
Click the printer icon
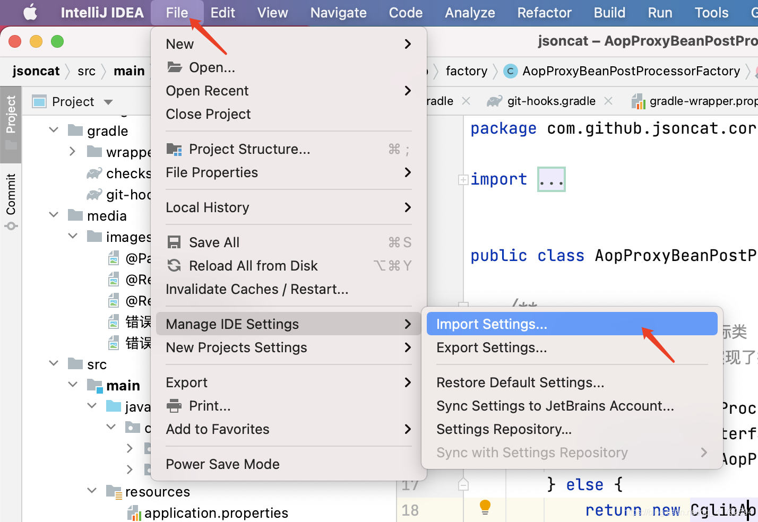174,406
